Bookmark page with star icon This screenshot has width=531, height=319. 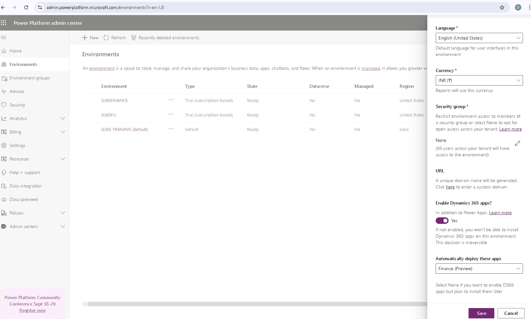tap(502, 7)
